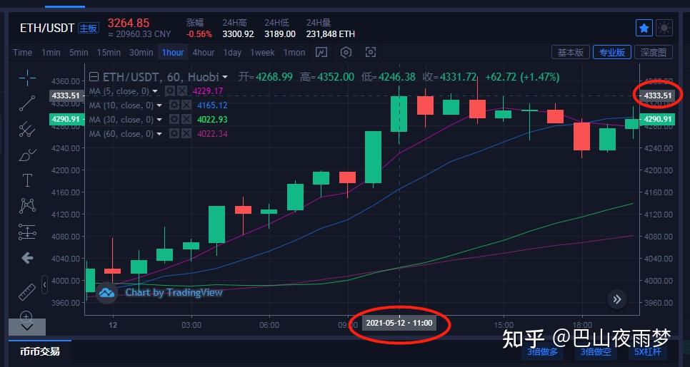Click the 3倍做多 button

click(x=543, y=351)
